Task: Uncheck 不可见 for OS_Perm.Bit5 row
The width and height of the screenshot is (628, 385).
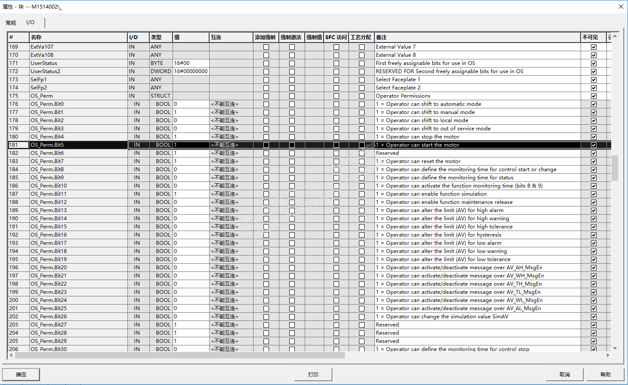Action: click(x=594, y=145)
